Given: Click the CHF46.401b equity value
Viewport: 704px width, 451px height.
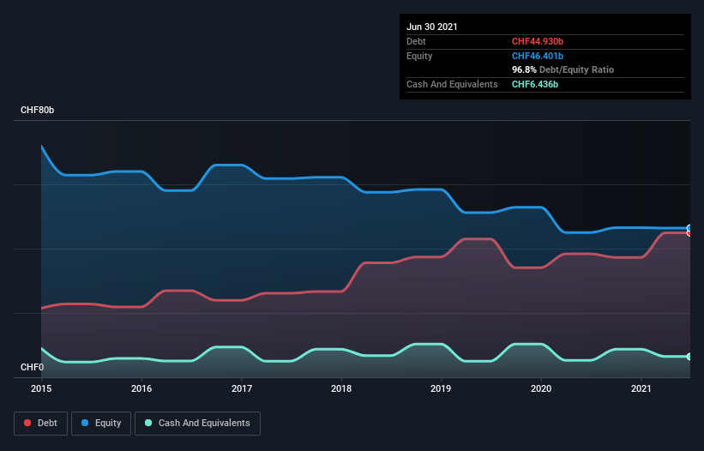Looking at the screenshot, I should point(538,56).
